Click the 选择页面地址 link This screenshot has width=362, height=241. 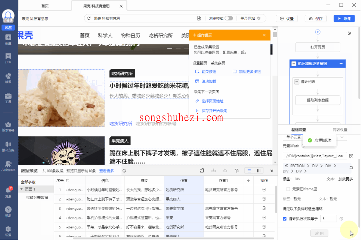pyautogui.click(x=210, y=101)
